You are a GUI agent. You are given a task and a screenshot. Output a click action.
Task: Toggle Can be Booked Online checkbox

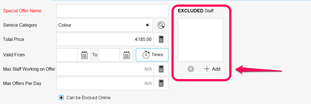pos(61,98)
